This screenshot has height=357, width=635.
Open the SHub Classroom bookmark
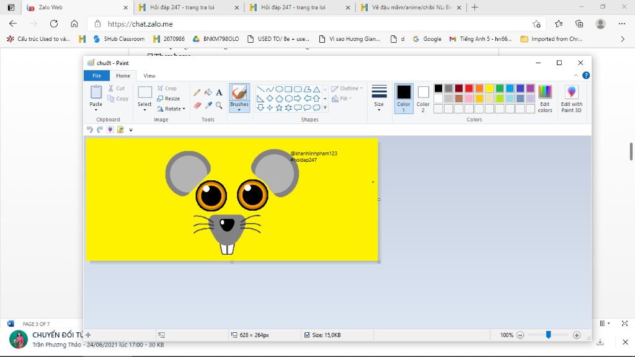point(118,39)
